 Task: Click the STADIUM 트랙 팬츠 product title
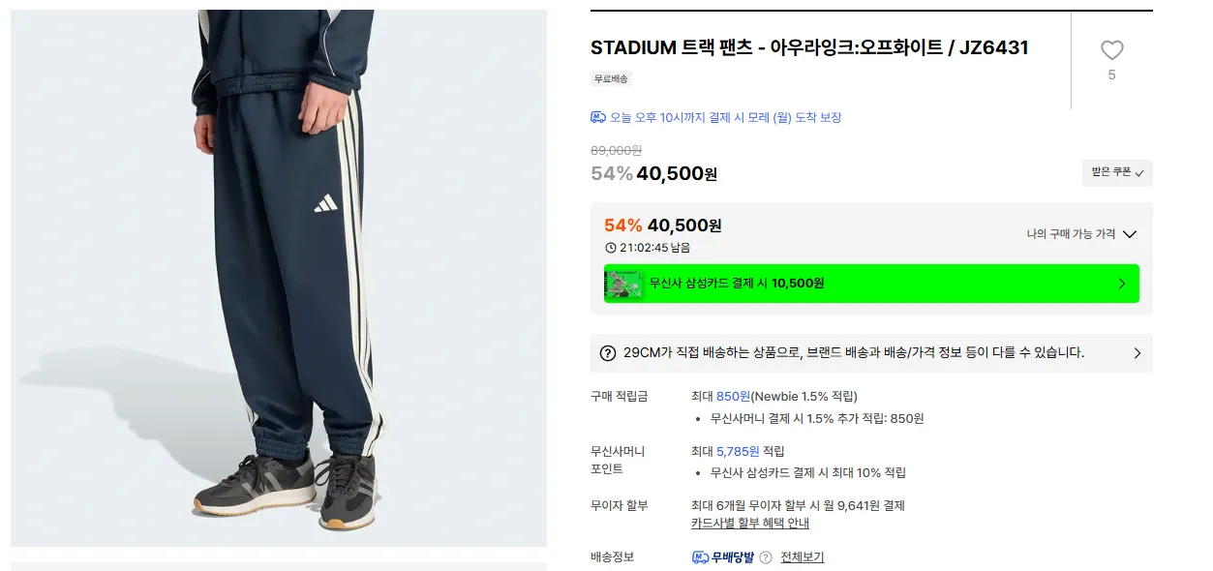click(809, 47)
